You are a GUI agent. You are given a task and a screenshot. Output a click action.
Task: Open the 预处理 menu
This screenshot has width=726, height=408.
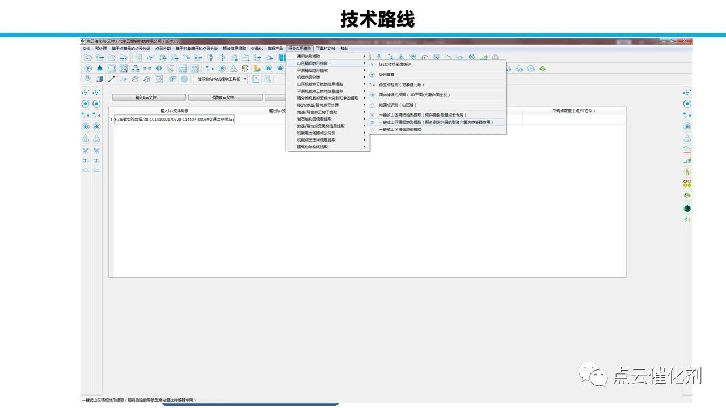101,49
